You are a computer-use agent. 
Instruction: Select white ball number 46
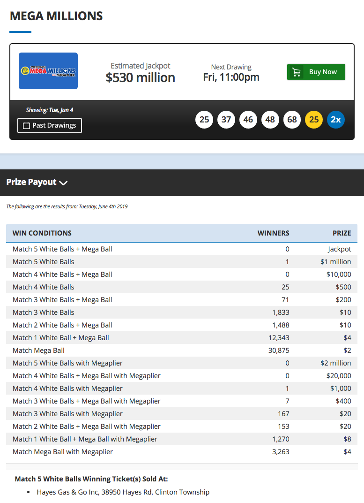coord(248,120)
